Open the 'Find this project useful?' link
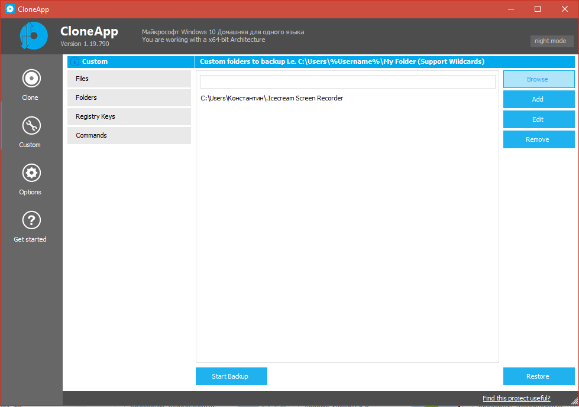The width and height of the screenshot is (579, 407). click(x=516, y=398)
